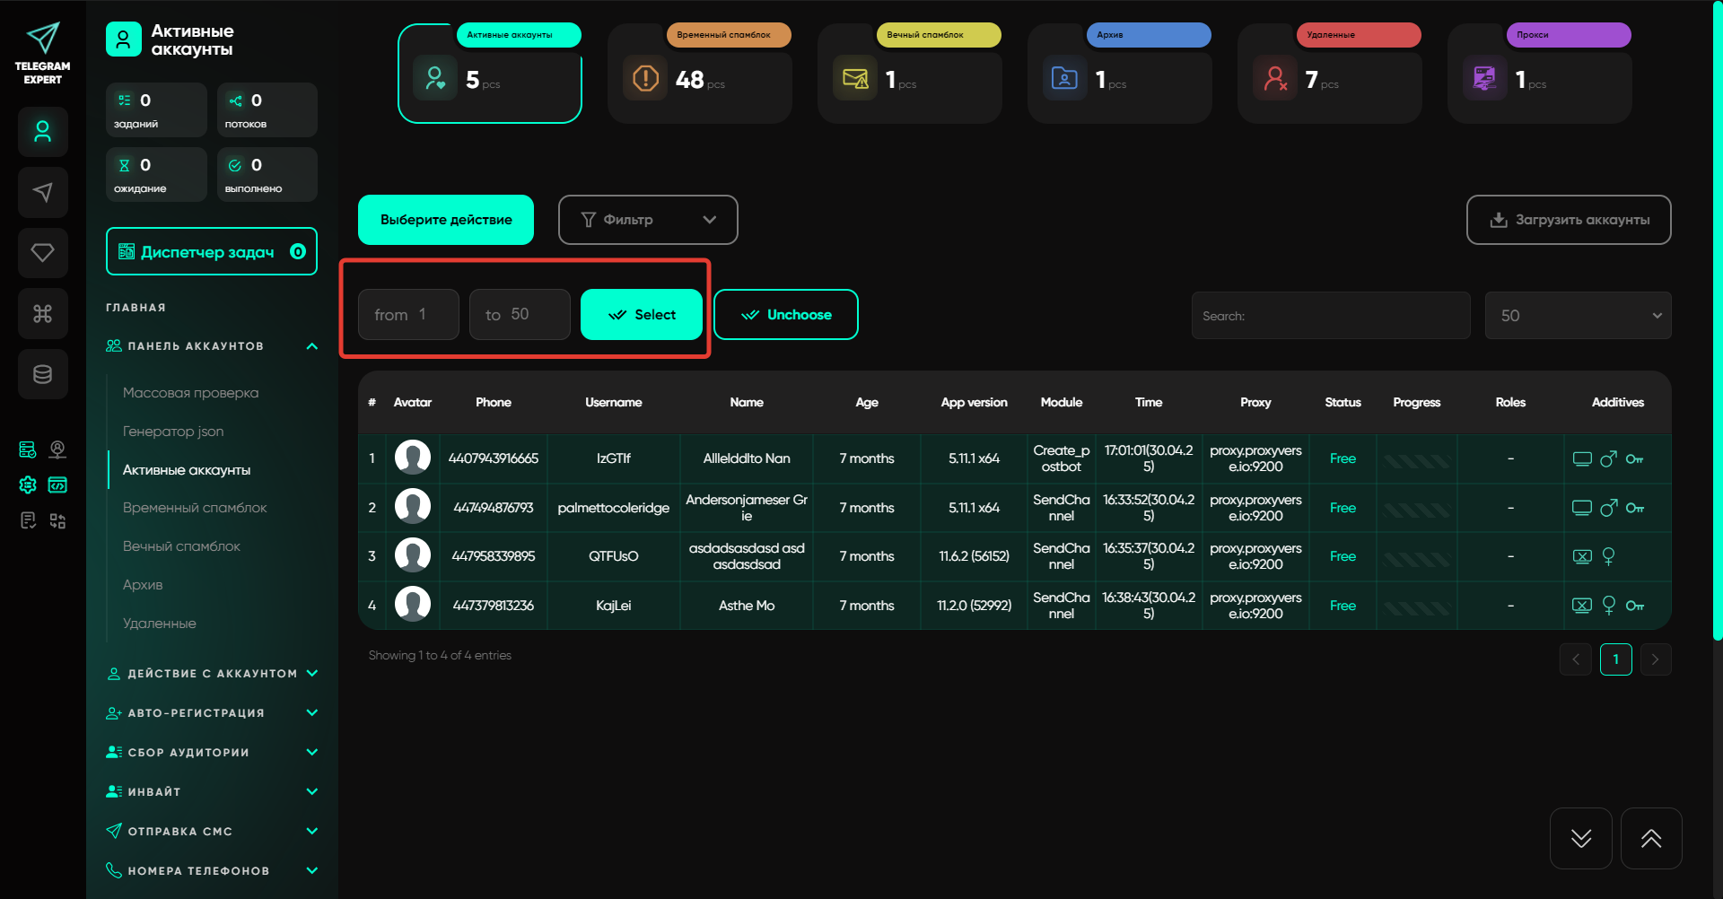Expand the Действие с аккаунтом section

[x=212, y=674]
